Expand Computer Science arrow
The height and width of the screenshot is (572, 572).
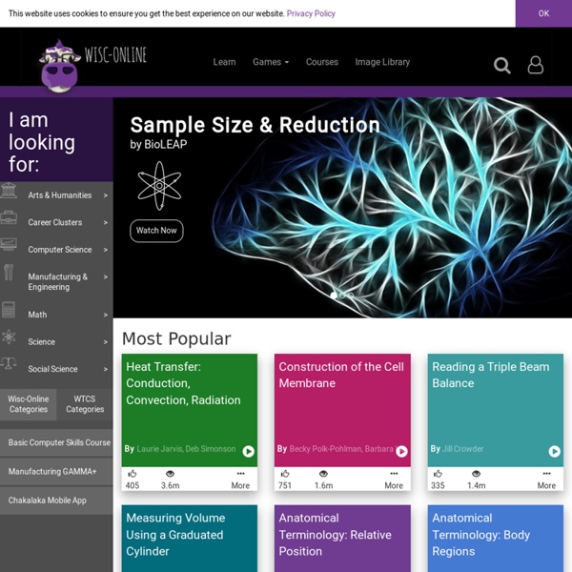coord(106,250)
